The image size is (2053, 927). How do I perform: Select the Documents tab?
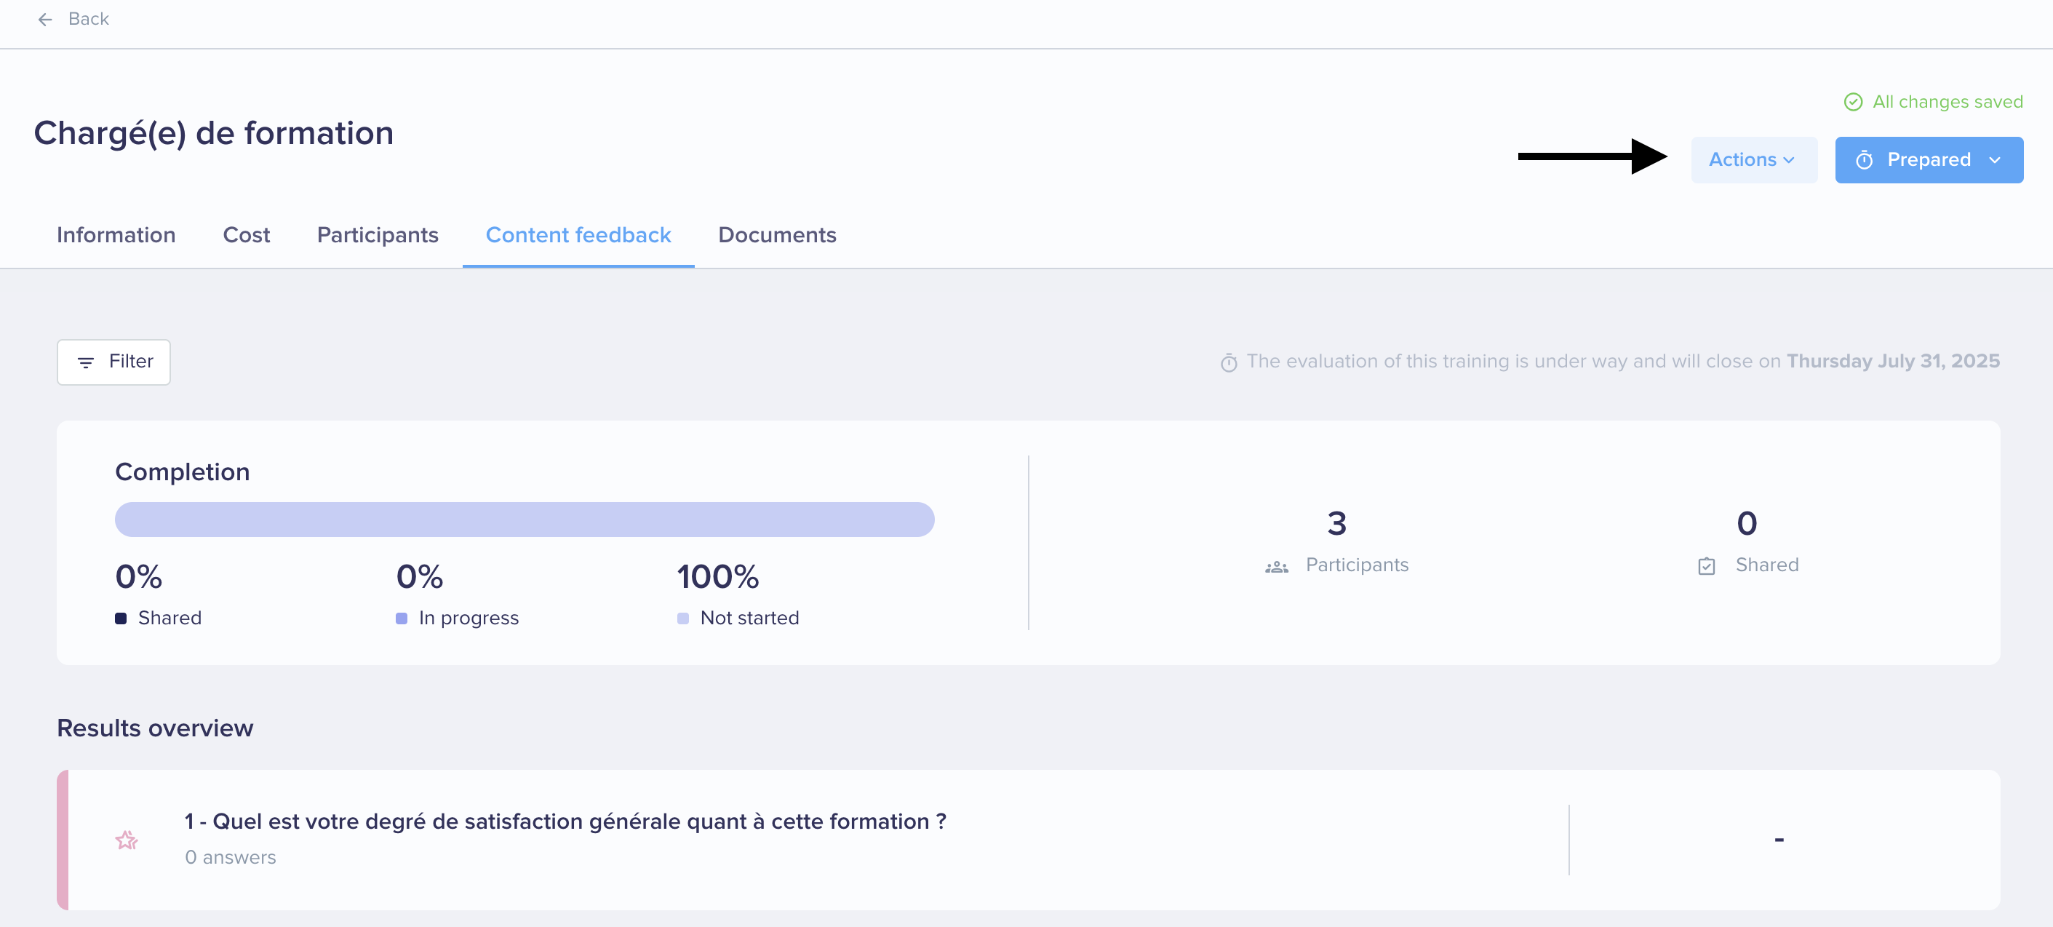777,235
